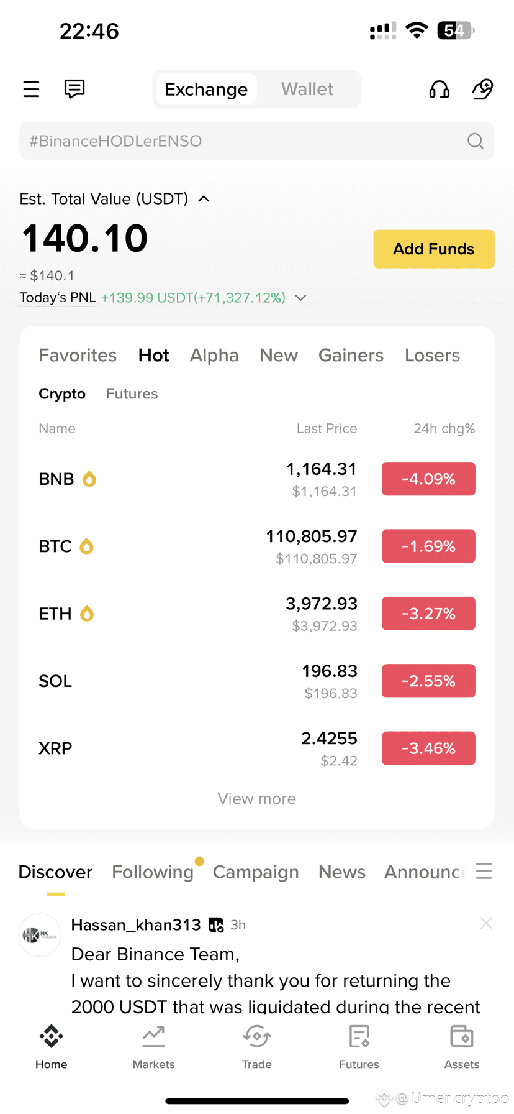
Task: Tap the Add Funds button
Action: (x=434, y=249)
